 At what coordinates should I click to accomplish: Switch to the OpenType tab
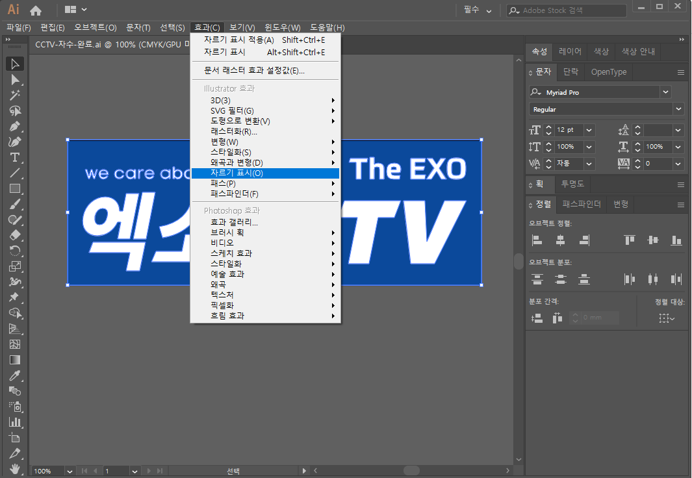(609, 71)
